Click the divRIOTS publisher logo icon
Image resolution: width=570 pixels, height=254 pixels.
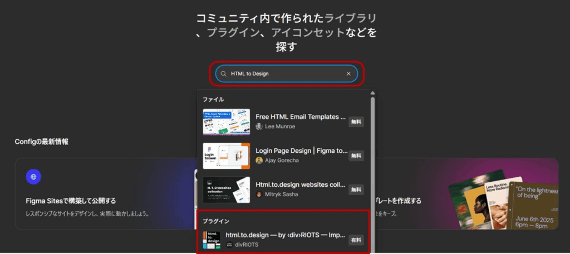[229, 245]
